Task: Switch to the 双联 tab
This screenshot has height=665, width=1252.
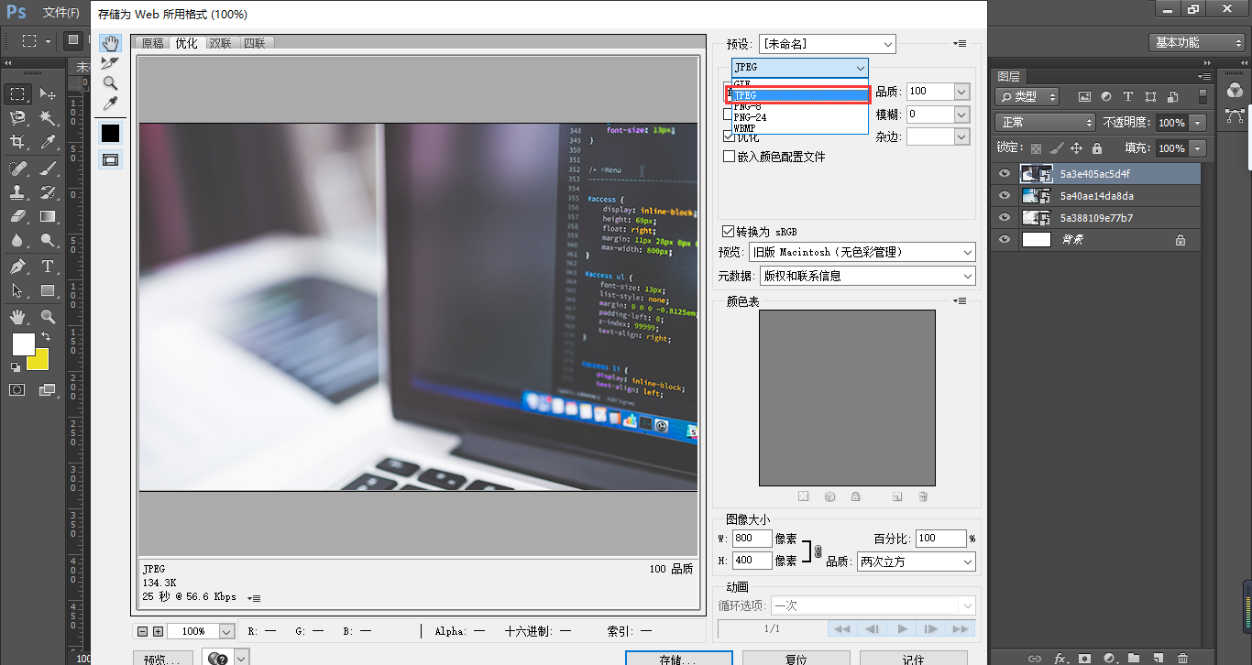Action: pos(220,43)
